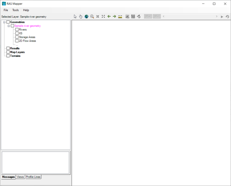Toggle the Results checkbox
Screen dimensions: 231x186
pyautogui.click(x=8, y=48)
